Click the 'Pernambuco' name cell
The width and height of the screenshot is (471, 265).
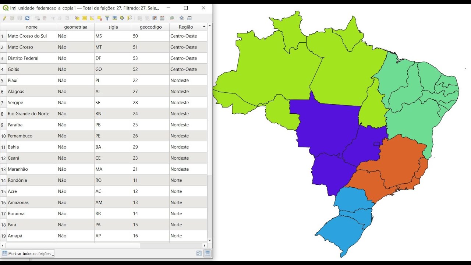coord(32,136)
